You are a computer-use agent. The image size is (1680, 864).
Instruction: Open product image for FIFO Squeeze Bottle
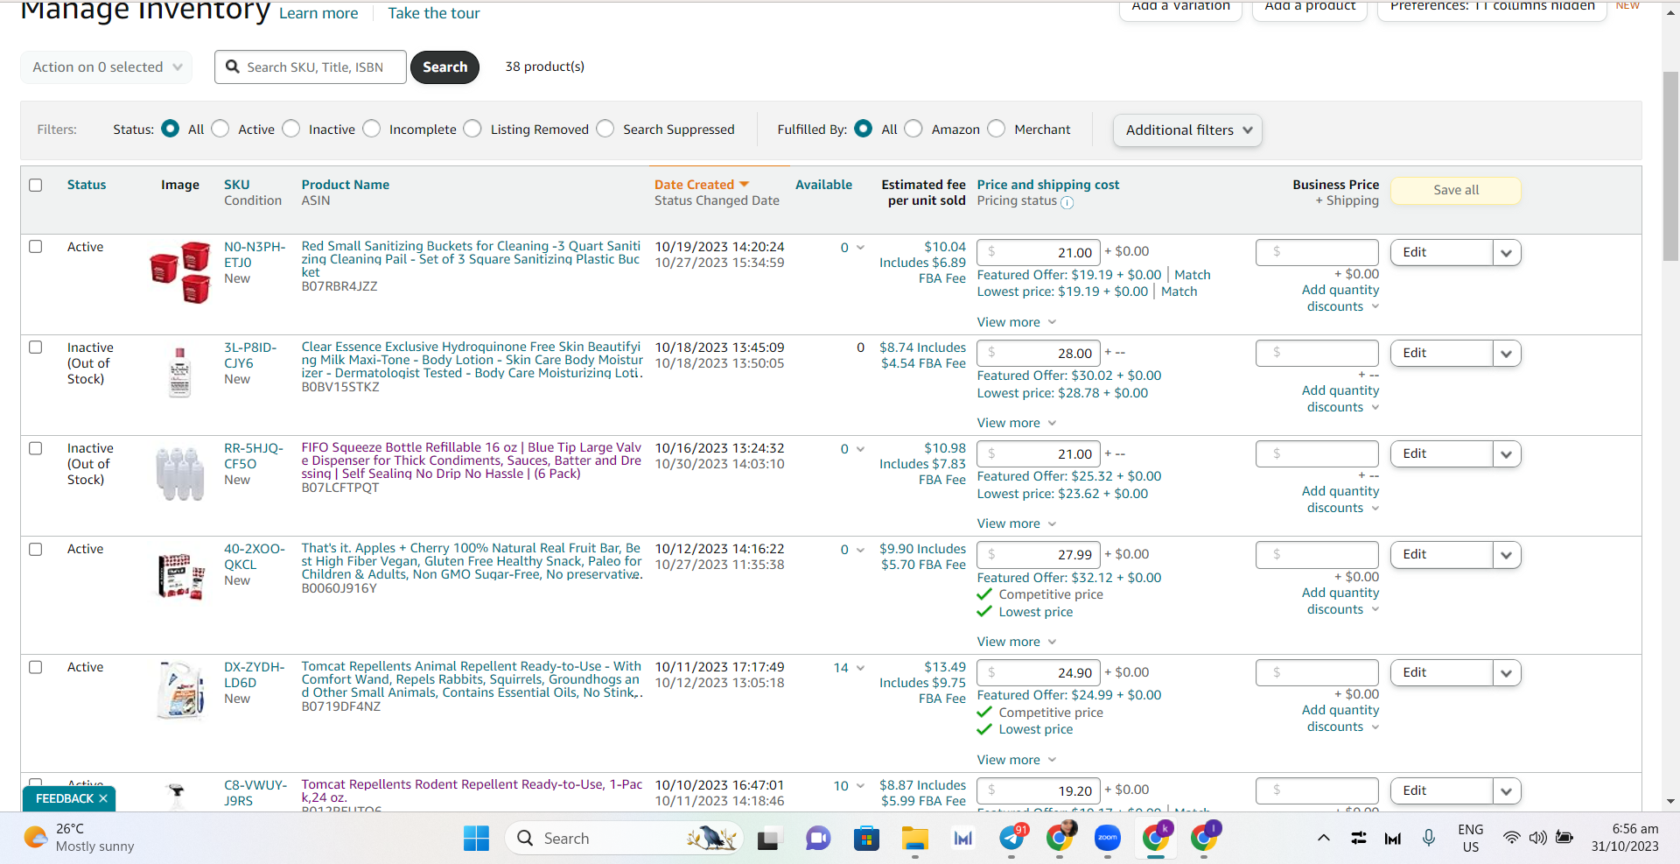click(x=179, y=473)
